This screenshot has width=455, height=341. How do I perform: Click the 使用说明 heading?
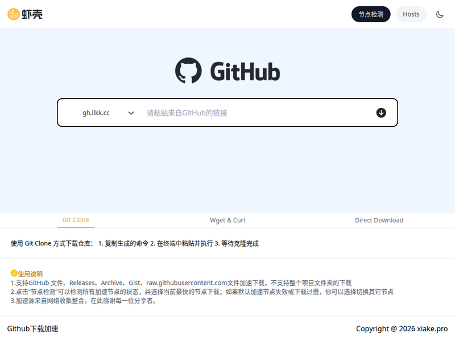[x=30, y=274]
